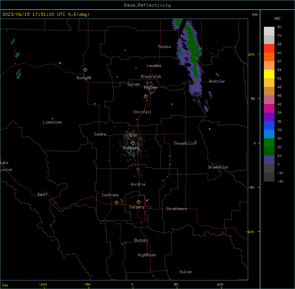Select the magenta legend swatch
This screenshot has height=289, width=295.
click(x=269, y=108)
